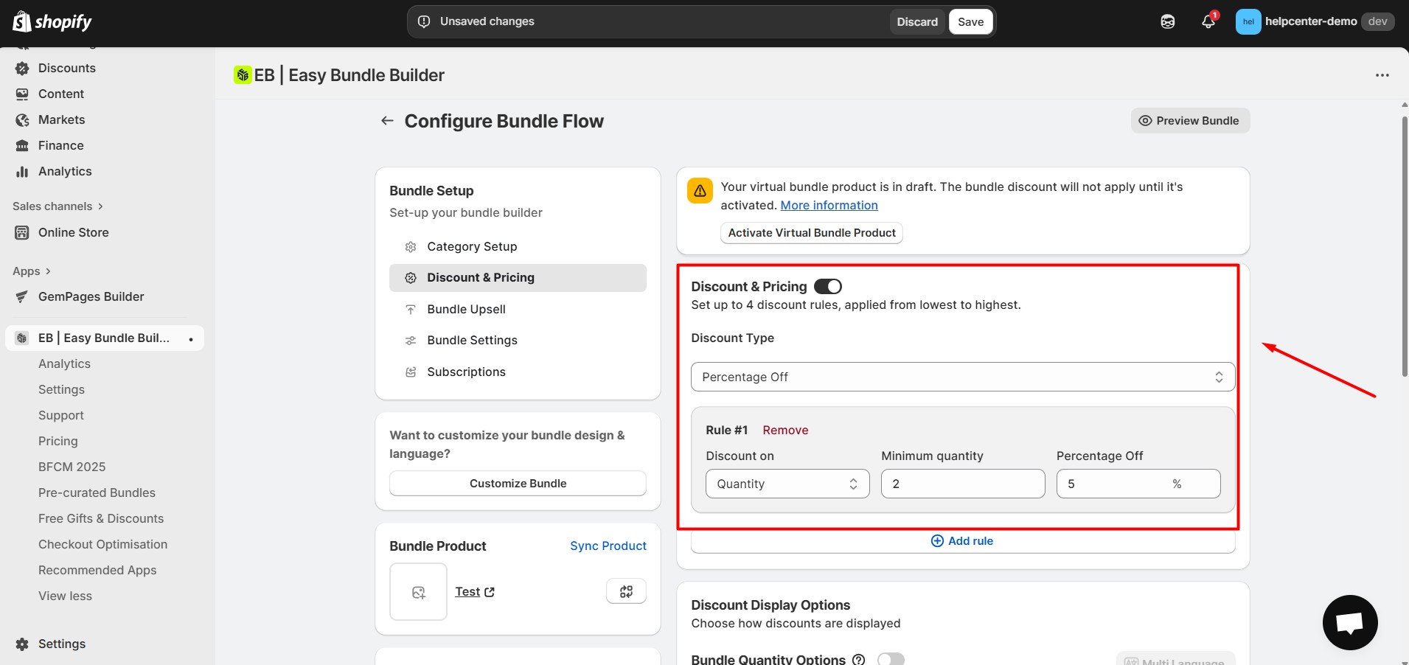The image size is (1409, 665).
Task: Open the chat support bubble
Action: coord(1349,622)
